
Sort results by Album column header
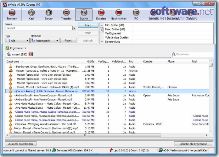point(178,62)
